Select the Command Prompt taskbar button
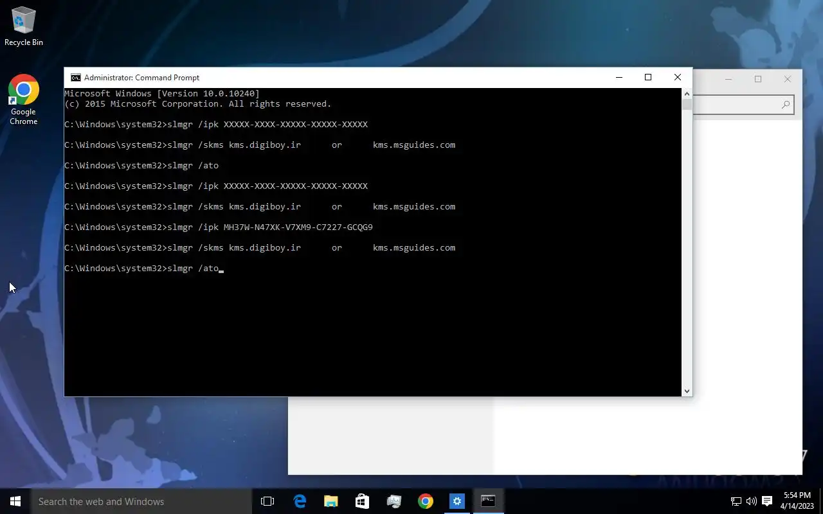This screenshot has height=514, width=823. (x=488, y=501)
